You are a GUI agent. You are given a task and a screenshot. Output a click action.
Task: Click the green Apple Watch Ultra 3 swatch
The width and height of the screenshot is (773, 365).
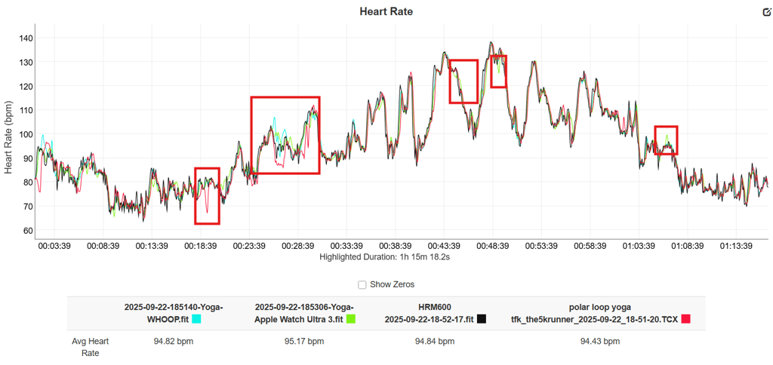click(x=351, y=319)
